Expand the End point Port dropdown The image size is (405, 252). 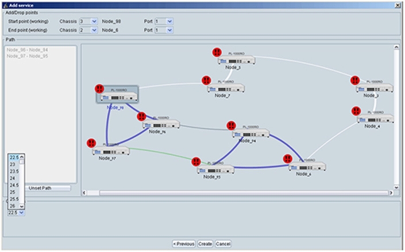164,30
